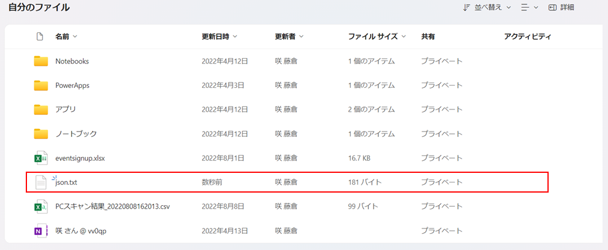Click the ノートブック folder icon
Image resolution: width=608 pixels, height=250 pixels.
pos(41,134)
